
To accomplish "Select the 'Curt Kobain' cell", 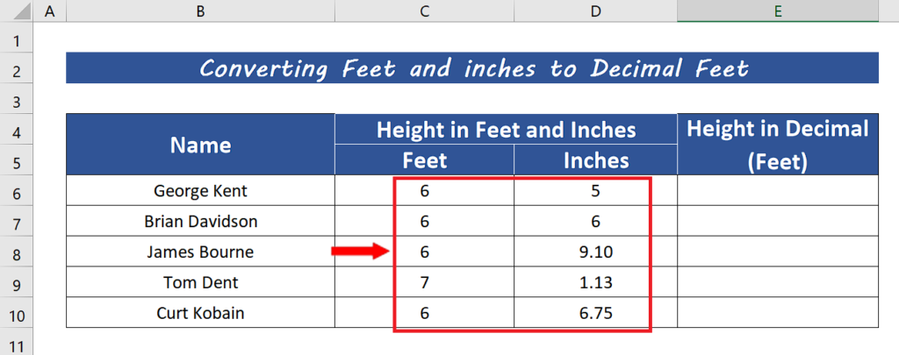I will [200, 313].
